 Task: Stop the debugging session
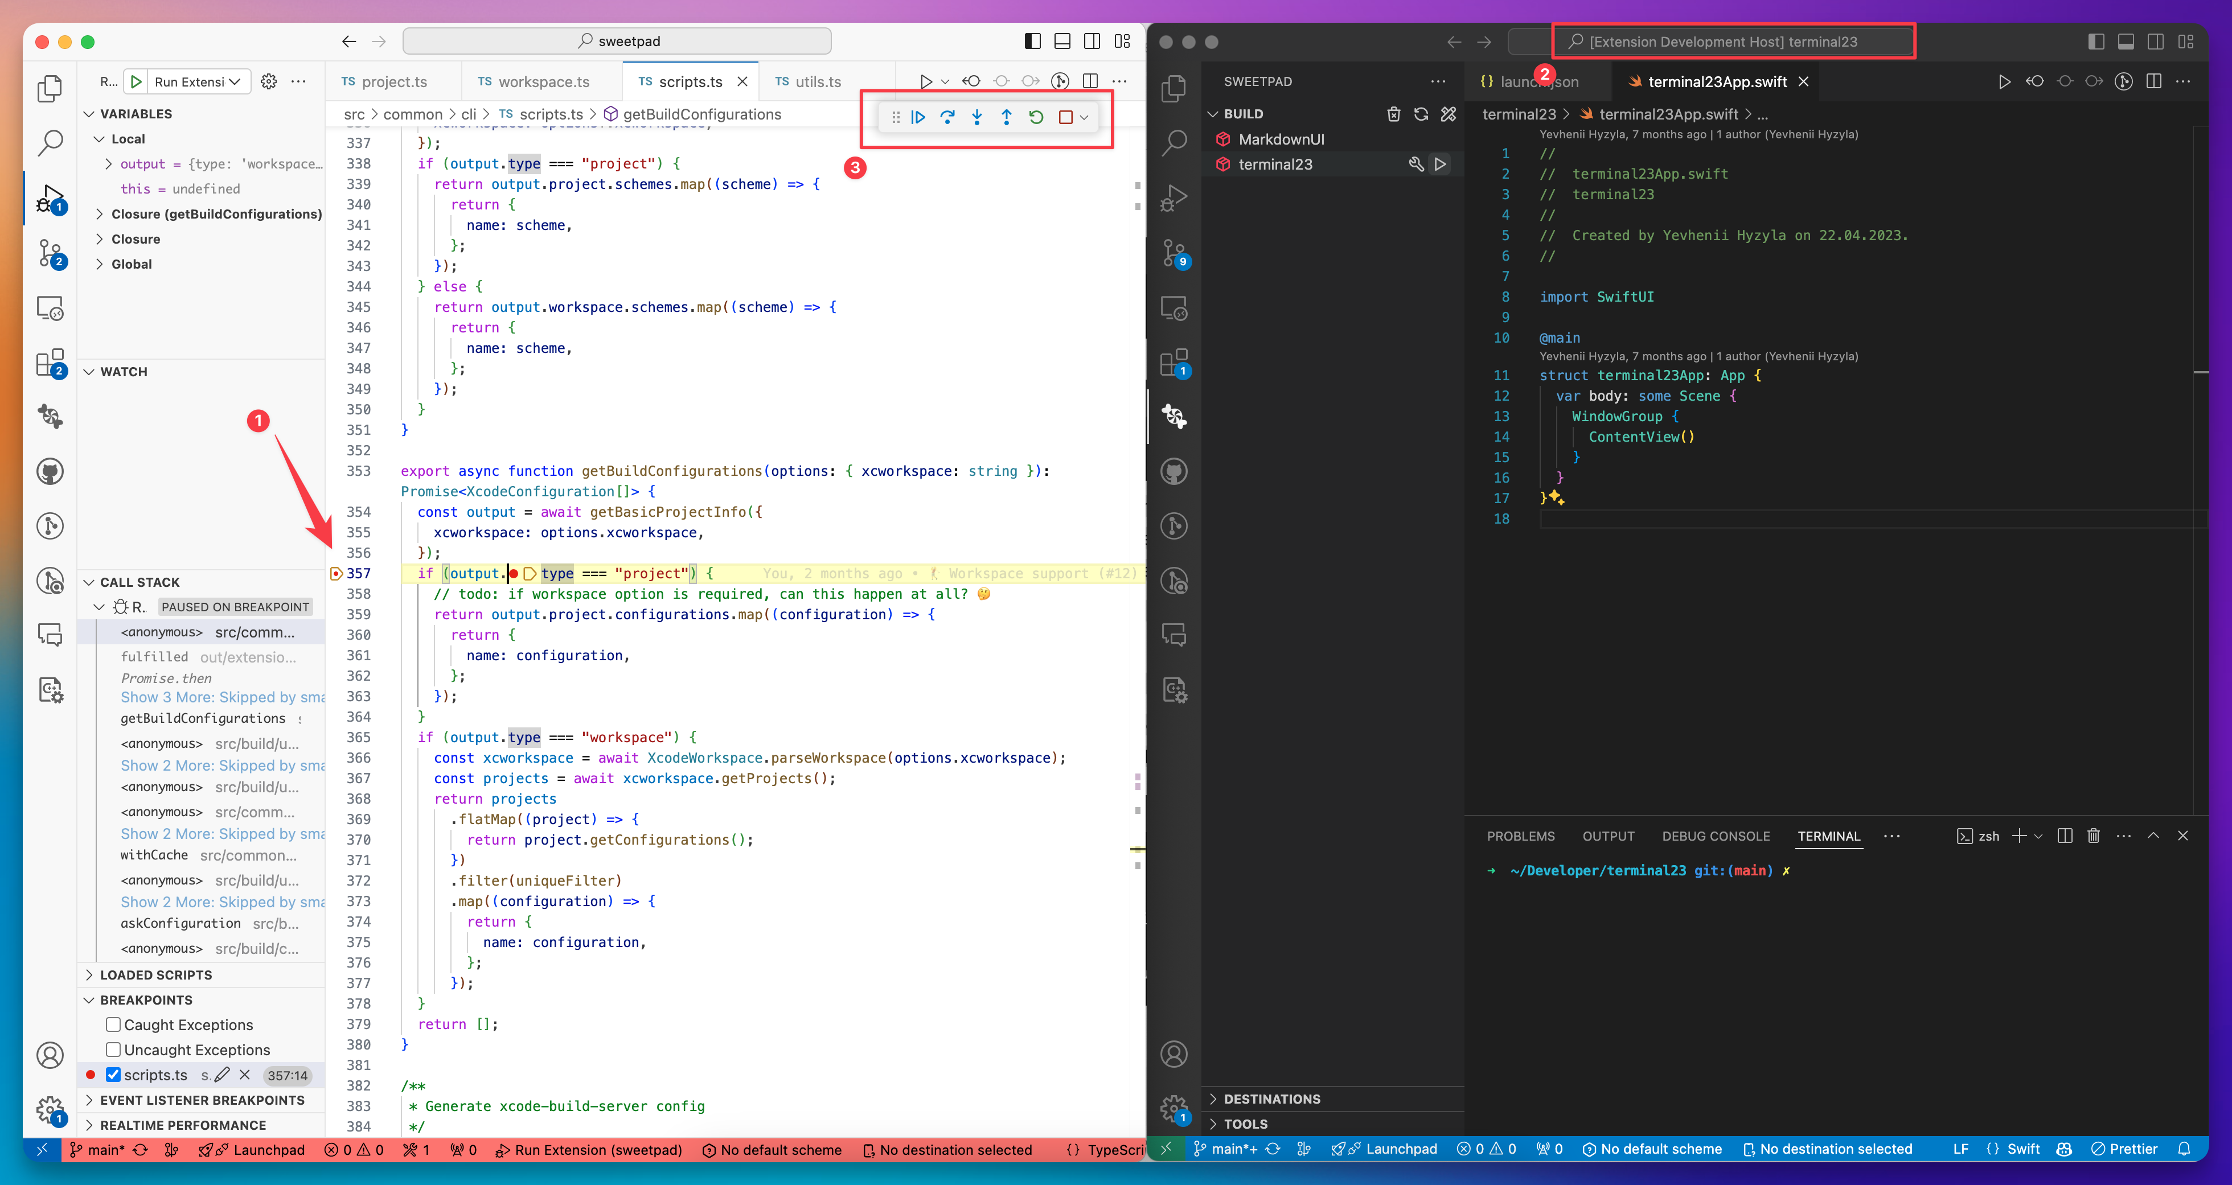click(1066, 117)
